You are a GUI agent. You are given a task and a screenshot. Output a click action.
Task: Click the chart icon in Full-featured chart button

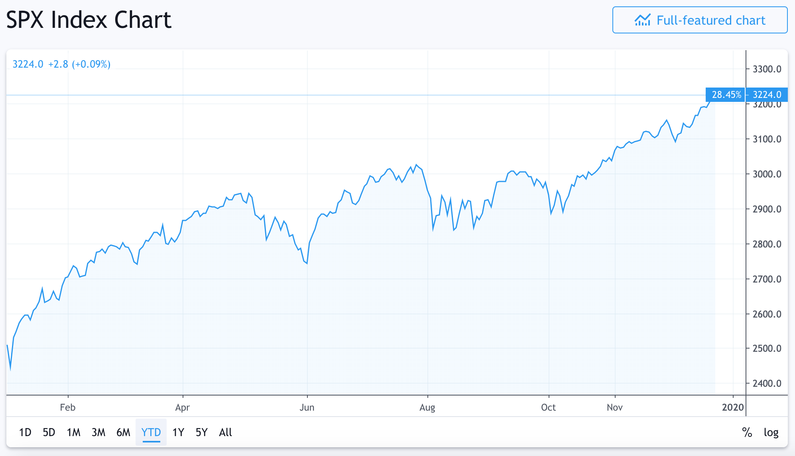[x=642, y=20]
